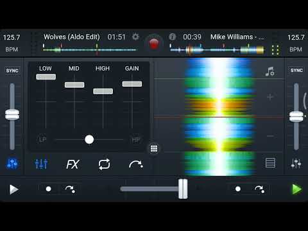
Task: Click the Mike Williams track title
Action: [237, 37]
